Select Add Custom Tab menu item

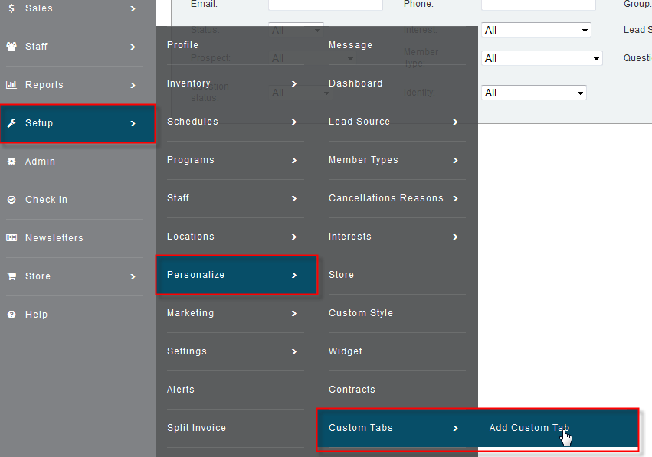tap(529, 428)
